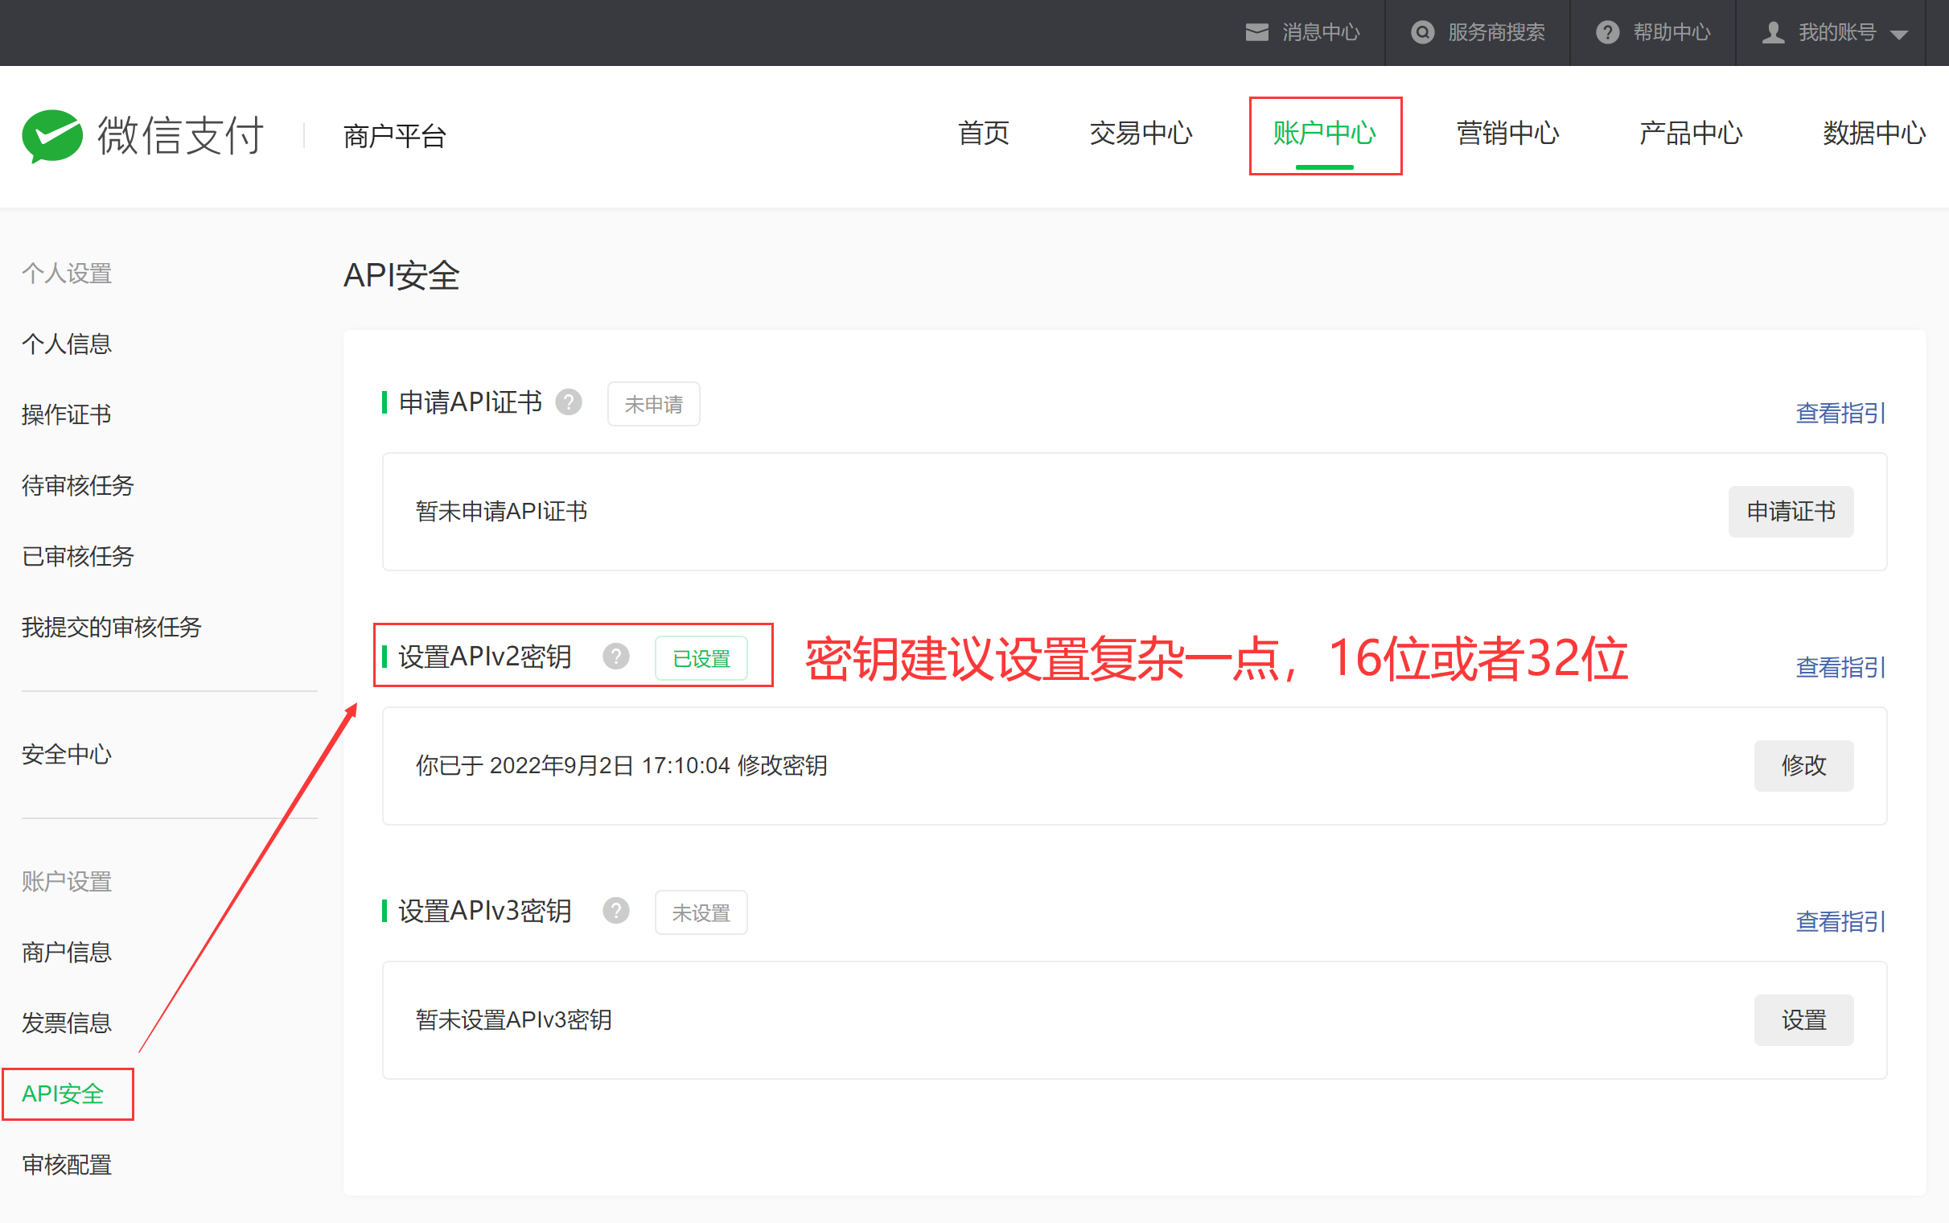Click help icon beside 设置APIv2密钥
The width and height of the screenshot is (1949, 1223).
[616, 656]
